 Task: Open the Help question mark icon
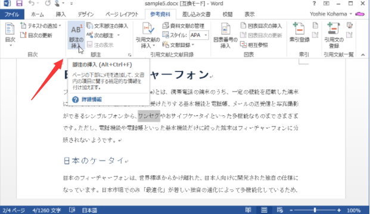(314, 4)
